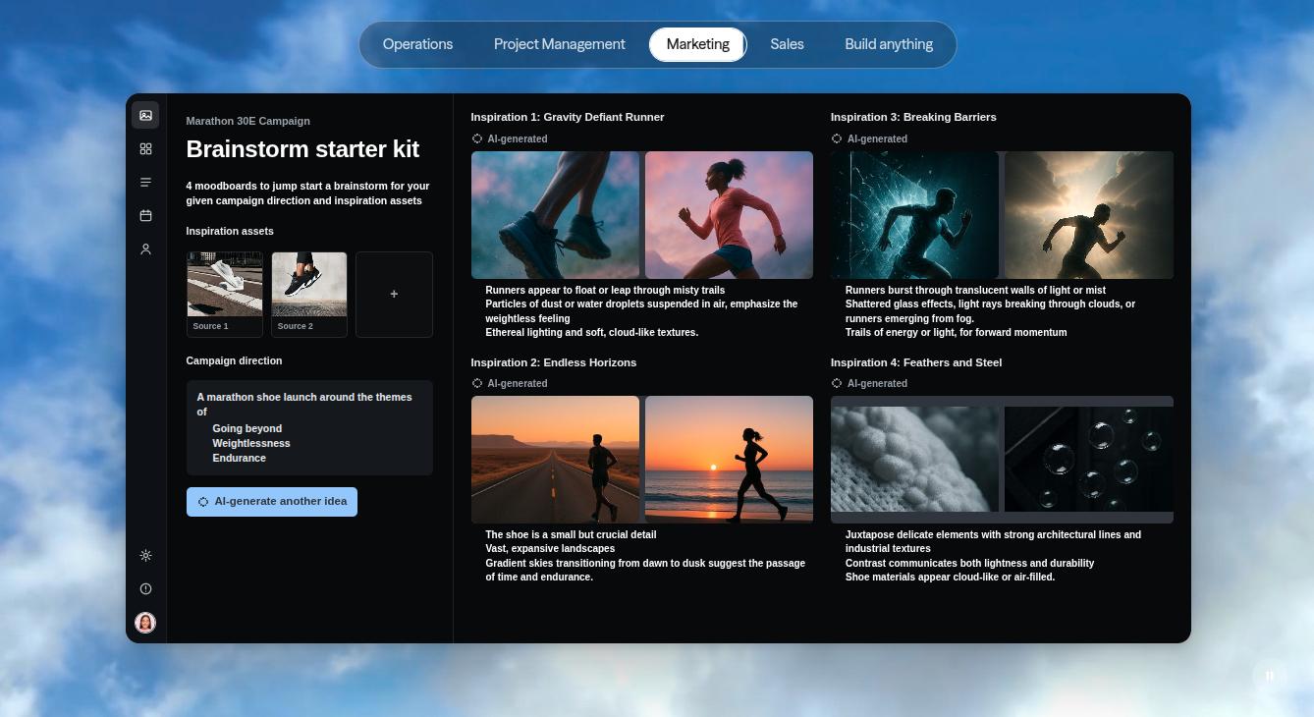Click 'Ethereal lighting and soft' description line

point(592,332)
